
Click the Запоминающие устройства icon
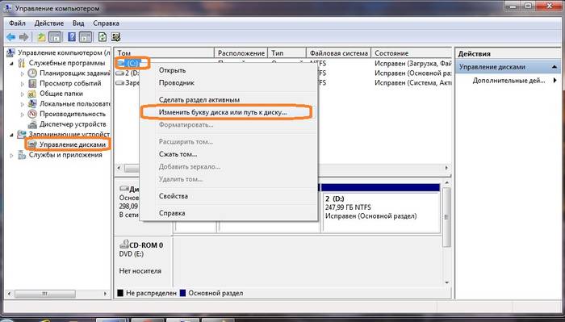[x=22, y=134]
